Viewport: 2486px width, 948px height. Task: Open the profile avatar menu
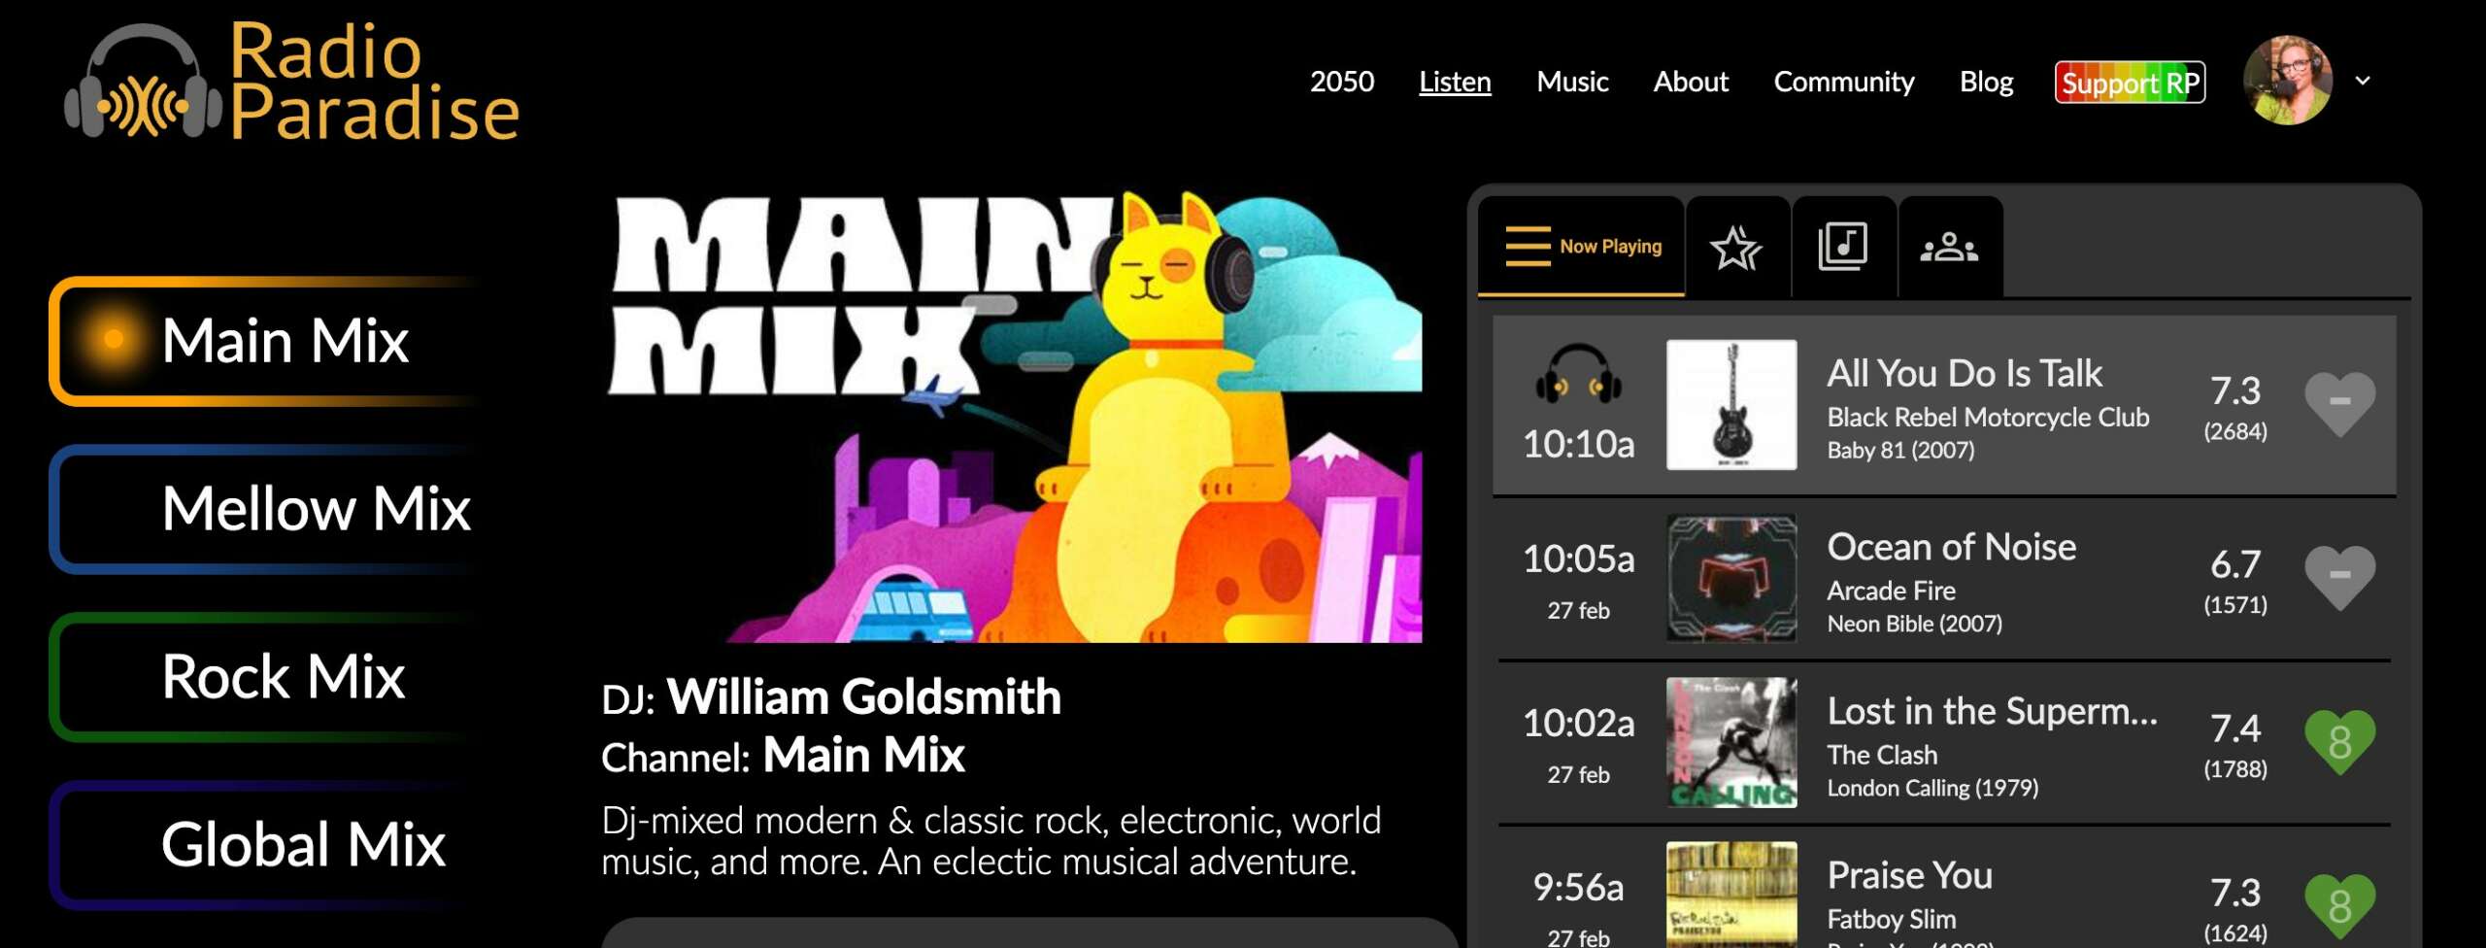coord(2288,81)
